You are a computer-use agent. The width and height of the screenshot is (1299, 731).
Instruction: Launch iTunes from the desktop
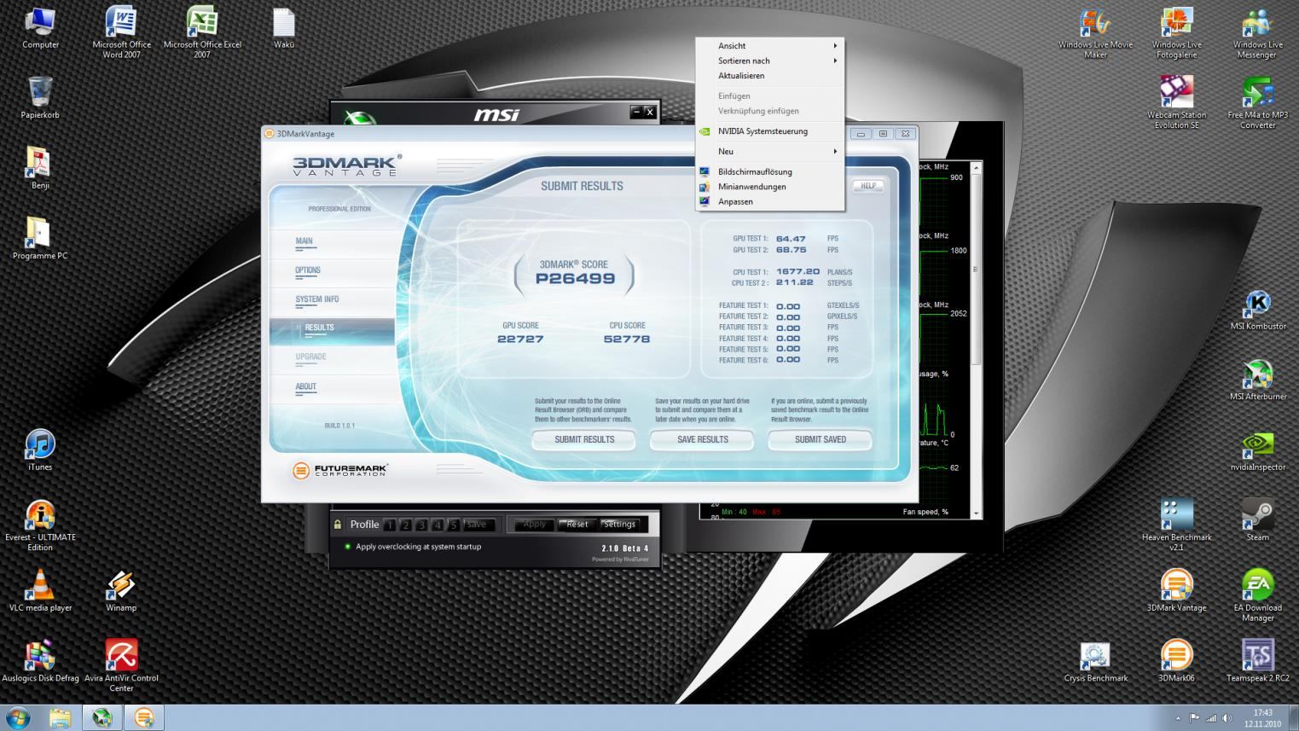pos(40,450)
